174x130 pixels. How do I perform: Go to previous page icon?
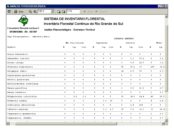59,12
